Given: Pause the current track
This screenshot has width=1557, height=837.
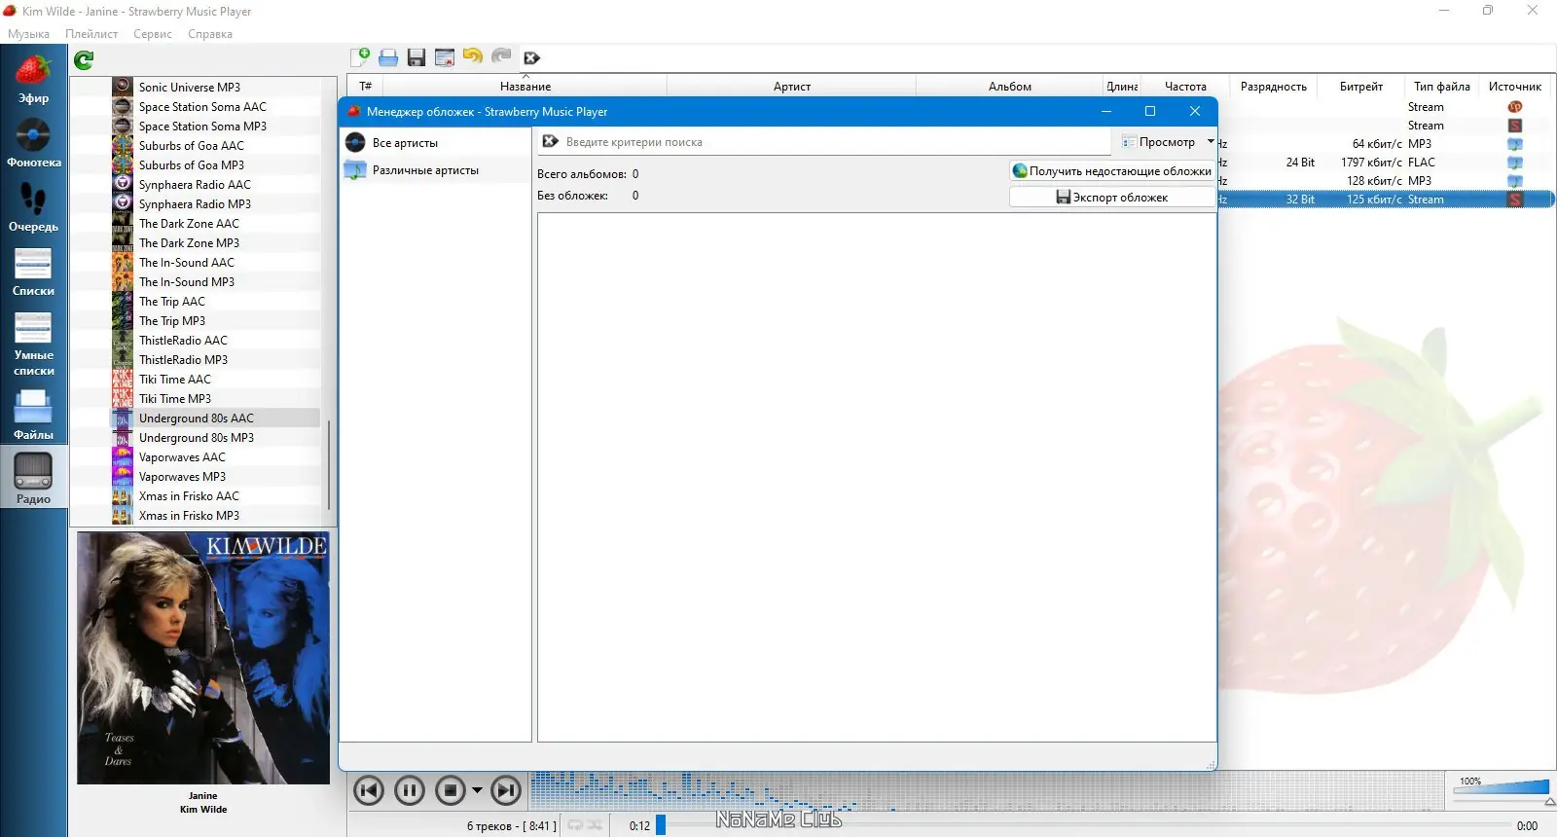Looking at the screenshot, I should [410, 790].
